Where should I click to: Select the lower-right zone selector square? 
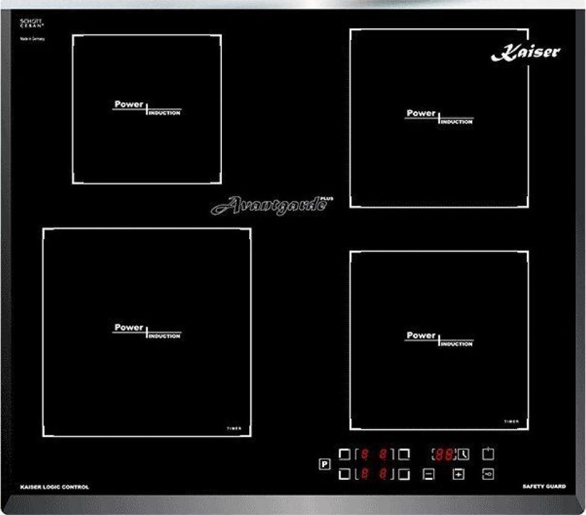coord(404,474)
